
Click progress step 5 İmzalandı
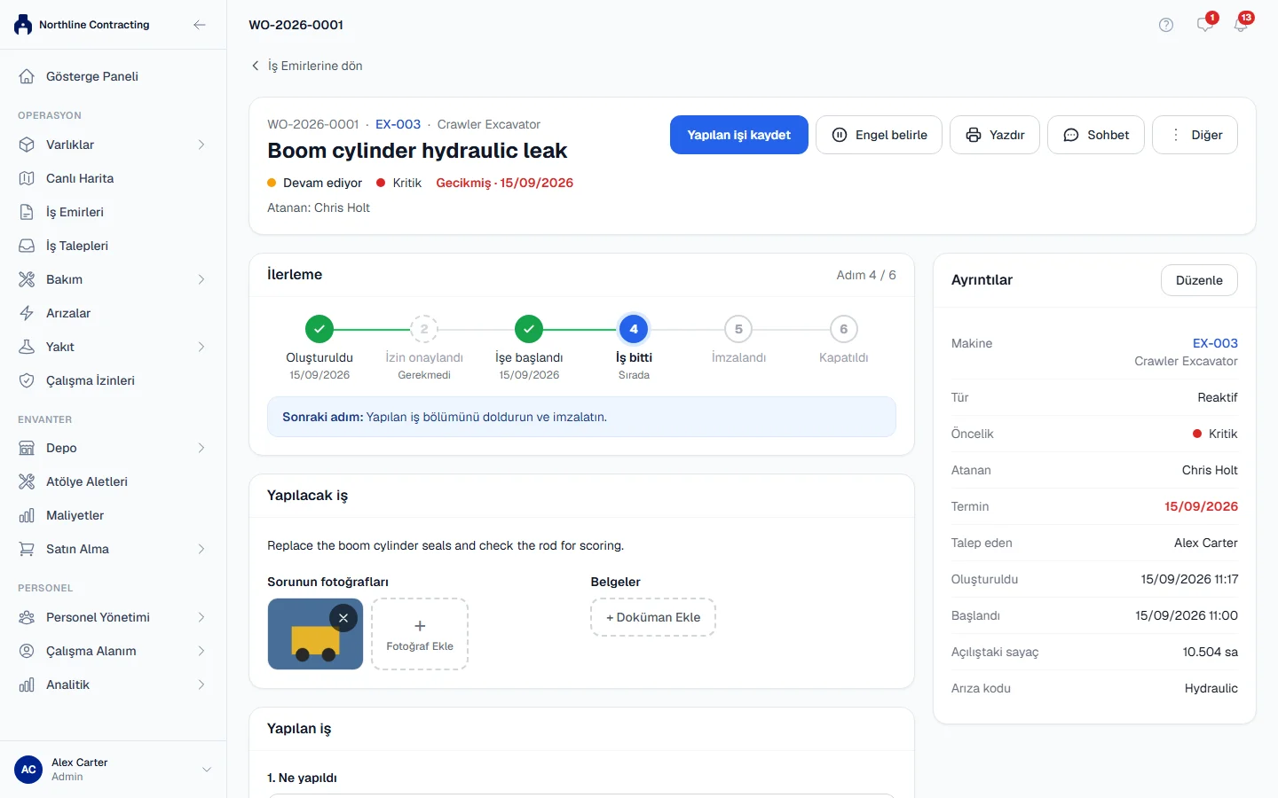(738, 329)
